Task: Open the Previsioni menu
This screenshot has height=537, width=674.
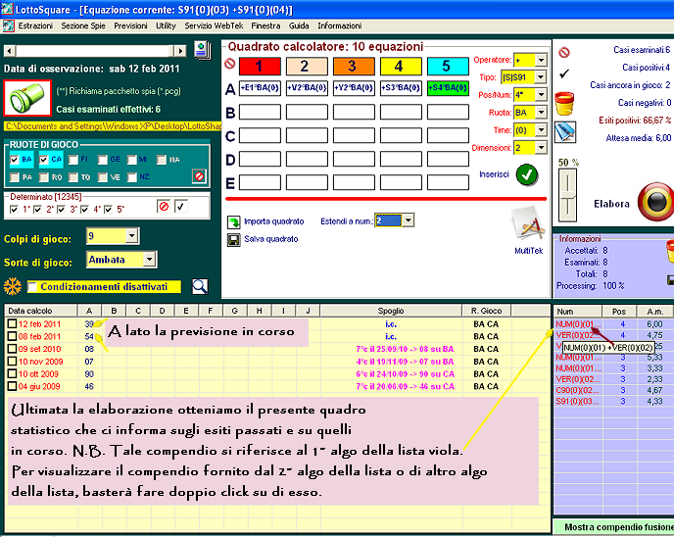Action: [x=130, y=25]
